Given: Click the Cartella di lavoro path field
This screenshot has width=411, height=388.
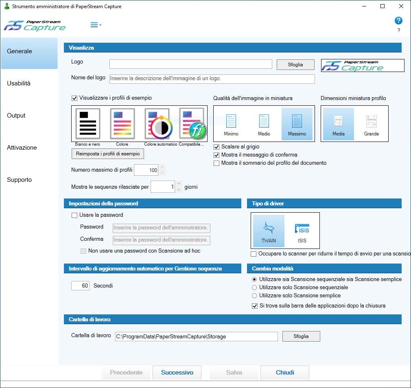Looking at the screenshot, I should click(x=196, y=336).
